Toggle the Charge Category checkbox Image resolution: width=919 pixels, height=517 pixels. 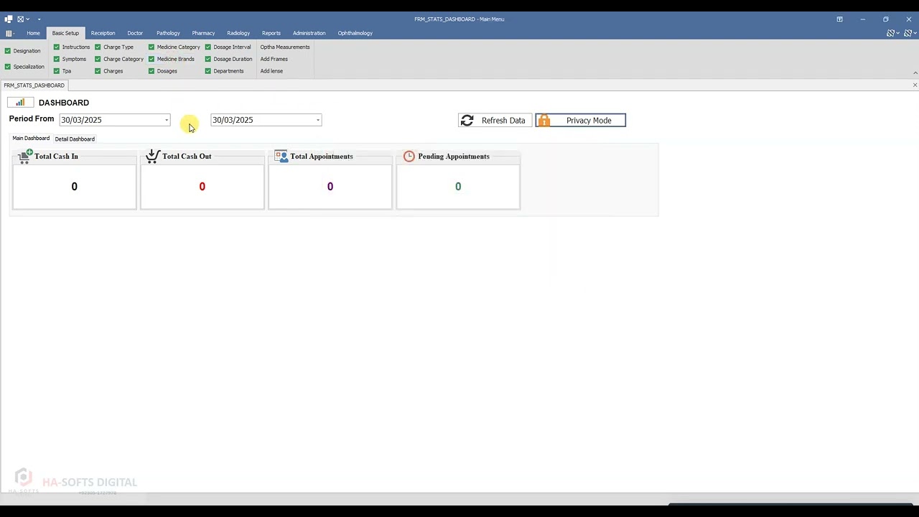(x=98, y=59)
